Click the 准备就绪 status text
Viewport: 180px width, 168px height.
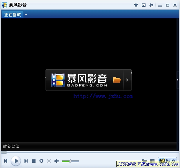[11, 147]
